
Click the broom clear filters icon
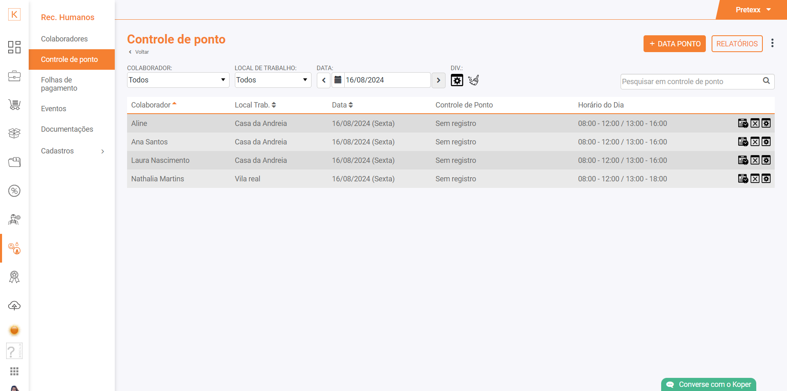[473, 80]
